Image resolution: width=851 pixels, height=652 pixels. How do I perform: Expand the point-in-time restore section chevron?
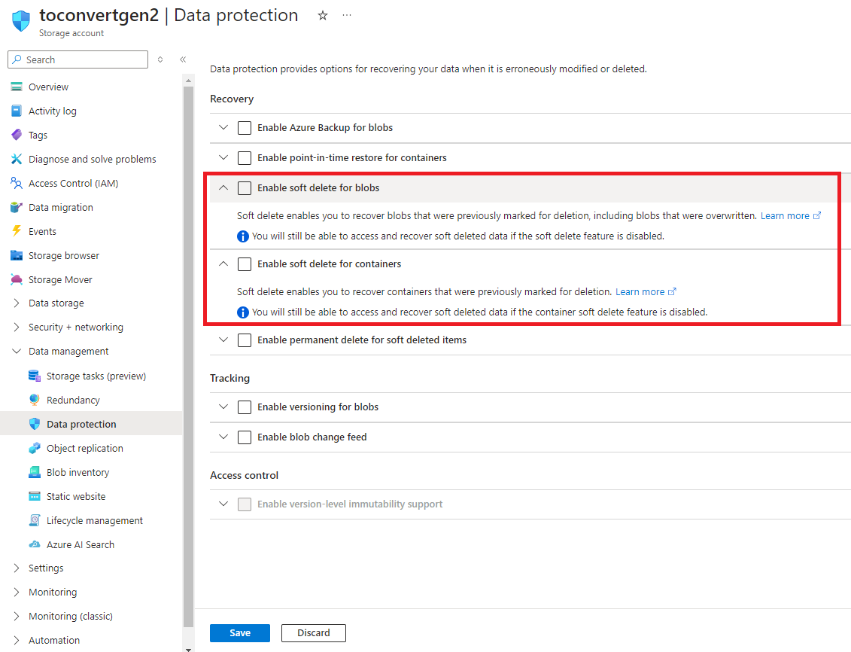(223, 158)
